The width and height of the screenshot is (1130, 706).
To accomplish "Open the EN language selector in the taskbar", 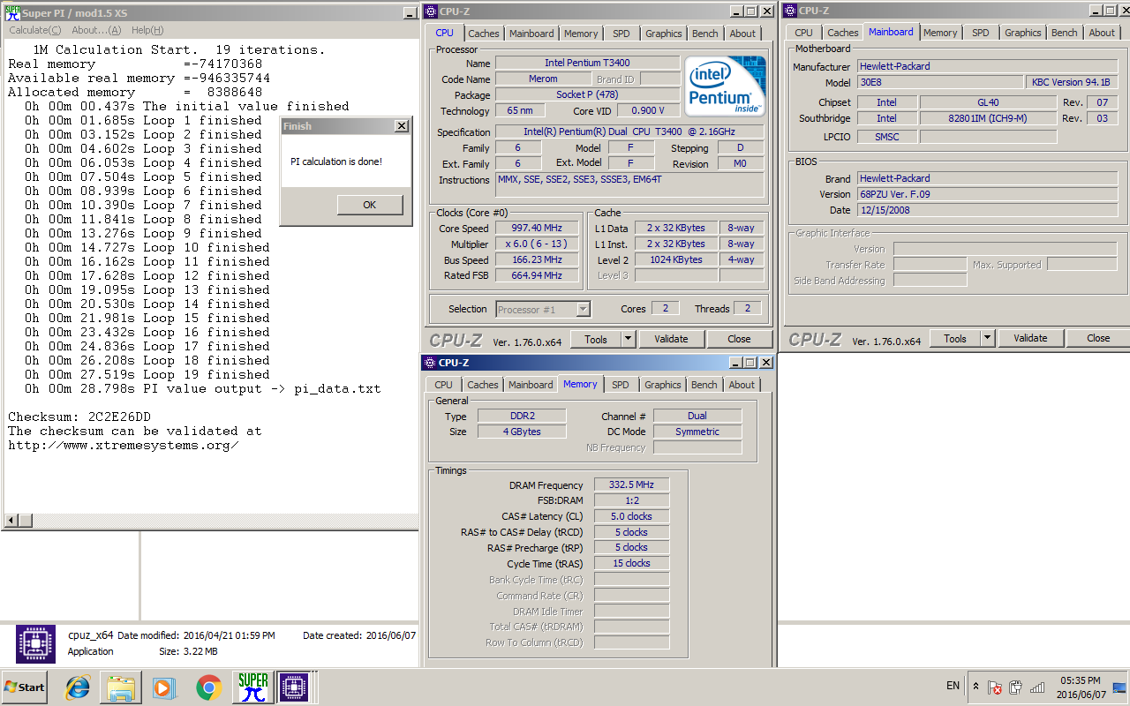I will pyautogui.click(x=953, y=686).
